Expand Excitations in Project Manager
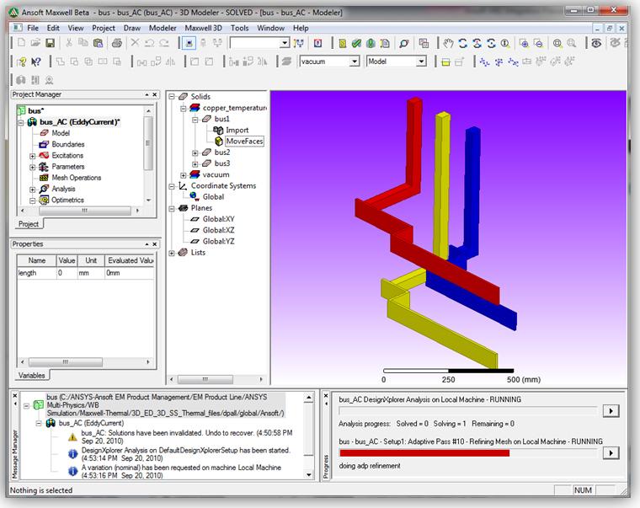The width and height of the screenshot is (640, 508). click(32, 156)
